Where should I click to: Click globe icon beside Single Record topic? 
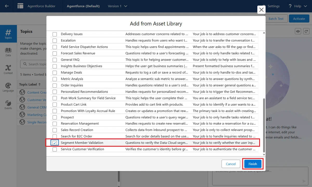pos(22,122)
